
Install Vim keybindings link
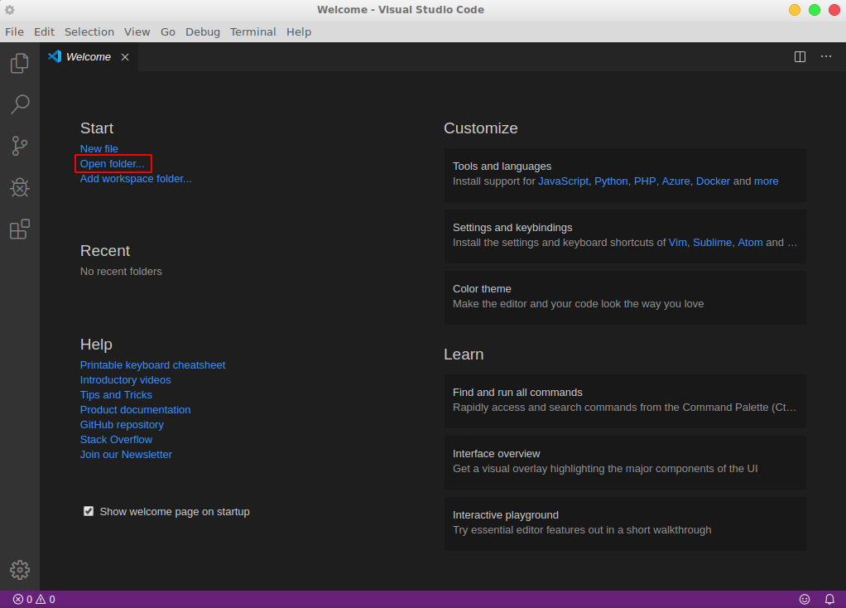pyautogui.click(x=678, y=243)
